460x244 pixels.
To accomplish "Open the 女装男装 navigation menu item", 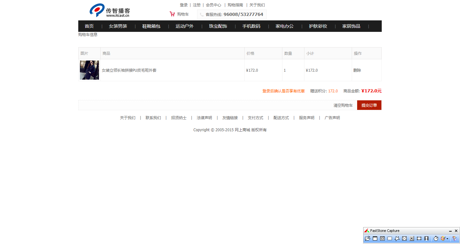I will 118,26.
